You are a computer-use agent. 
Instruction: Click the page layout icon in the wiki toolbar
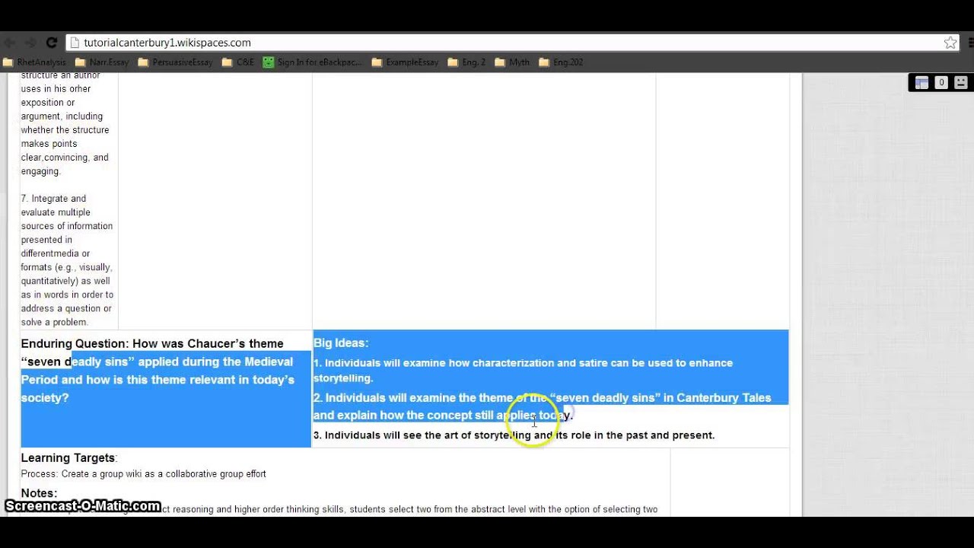[921, 83]
